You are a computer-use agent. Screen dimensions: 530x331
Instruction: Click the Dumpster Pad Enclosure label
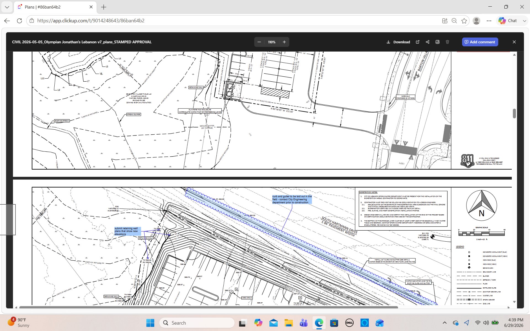click(x=200, y=111)
